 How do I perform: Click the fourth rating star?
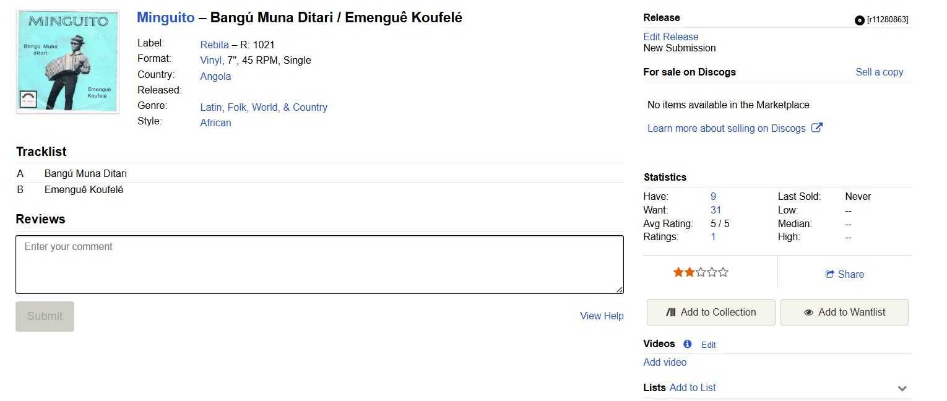pos(712,272)
